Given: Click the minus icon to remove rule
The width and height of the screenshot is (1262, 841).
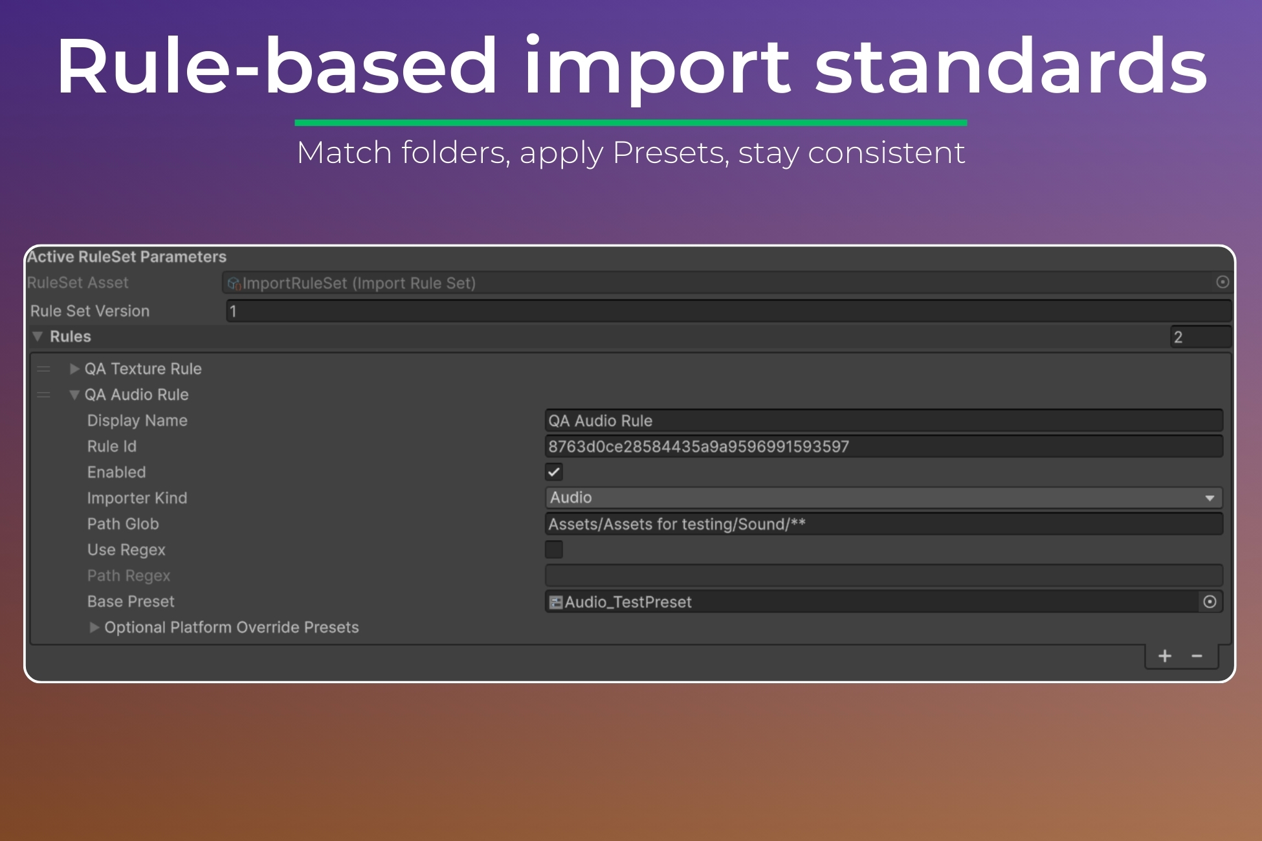Looking at the screenshot, I should point(1197,656).
